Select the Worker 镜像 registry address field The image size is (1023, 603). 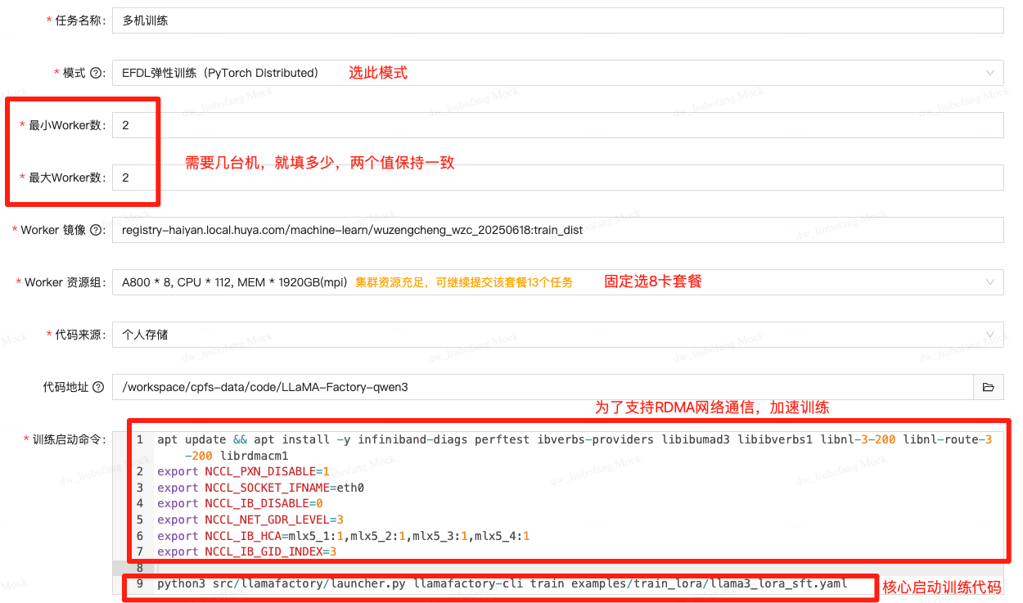[x=557, y=230]
